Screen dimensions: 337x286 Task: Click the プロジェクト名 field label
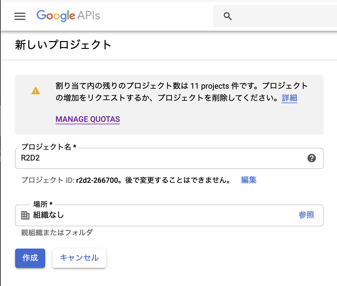(49, 147)
